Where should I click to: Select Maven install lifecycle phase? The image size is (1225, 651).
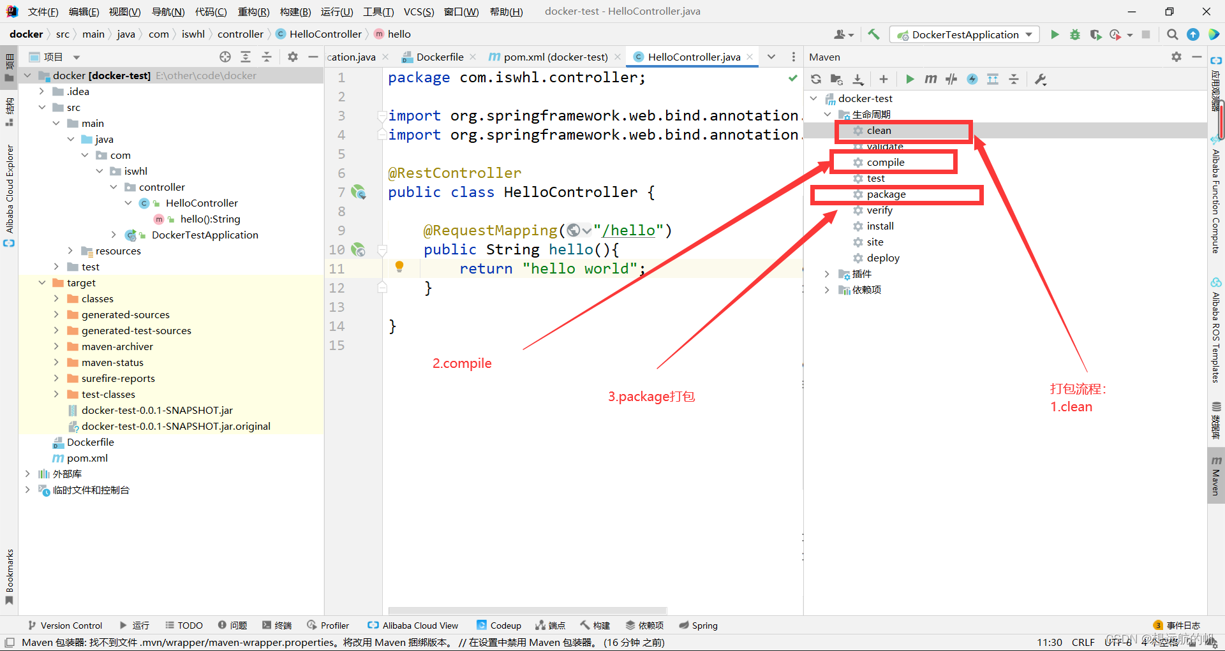point(880,226)
